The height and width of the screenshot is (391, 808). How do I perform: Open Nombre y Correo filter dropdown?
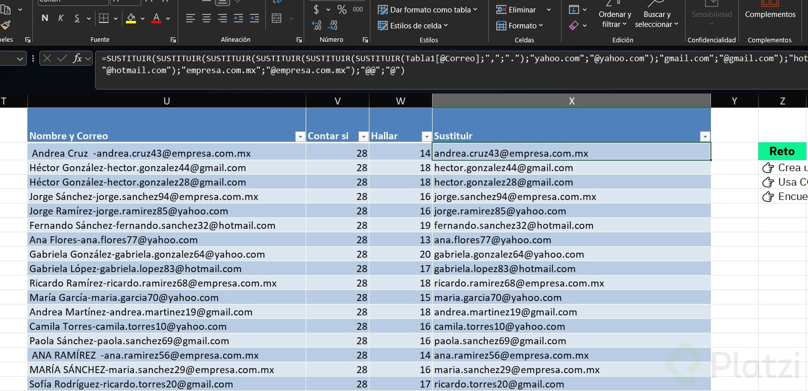tap(300, 136)
